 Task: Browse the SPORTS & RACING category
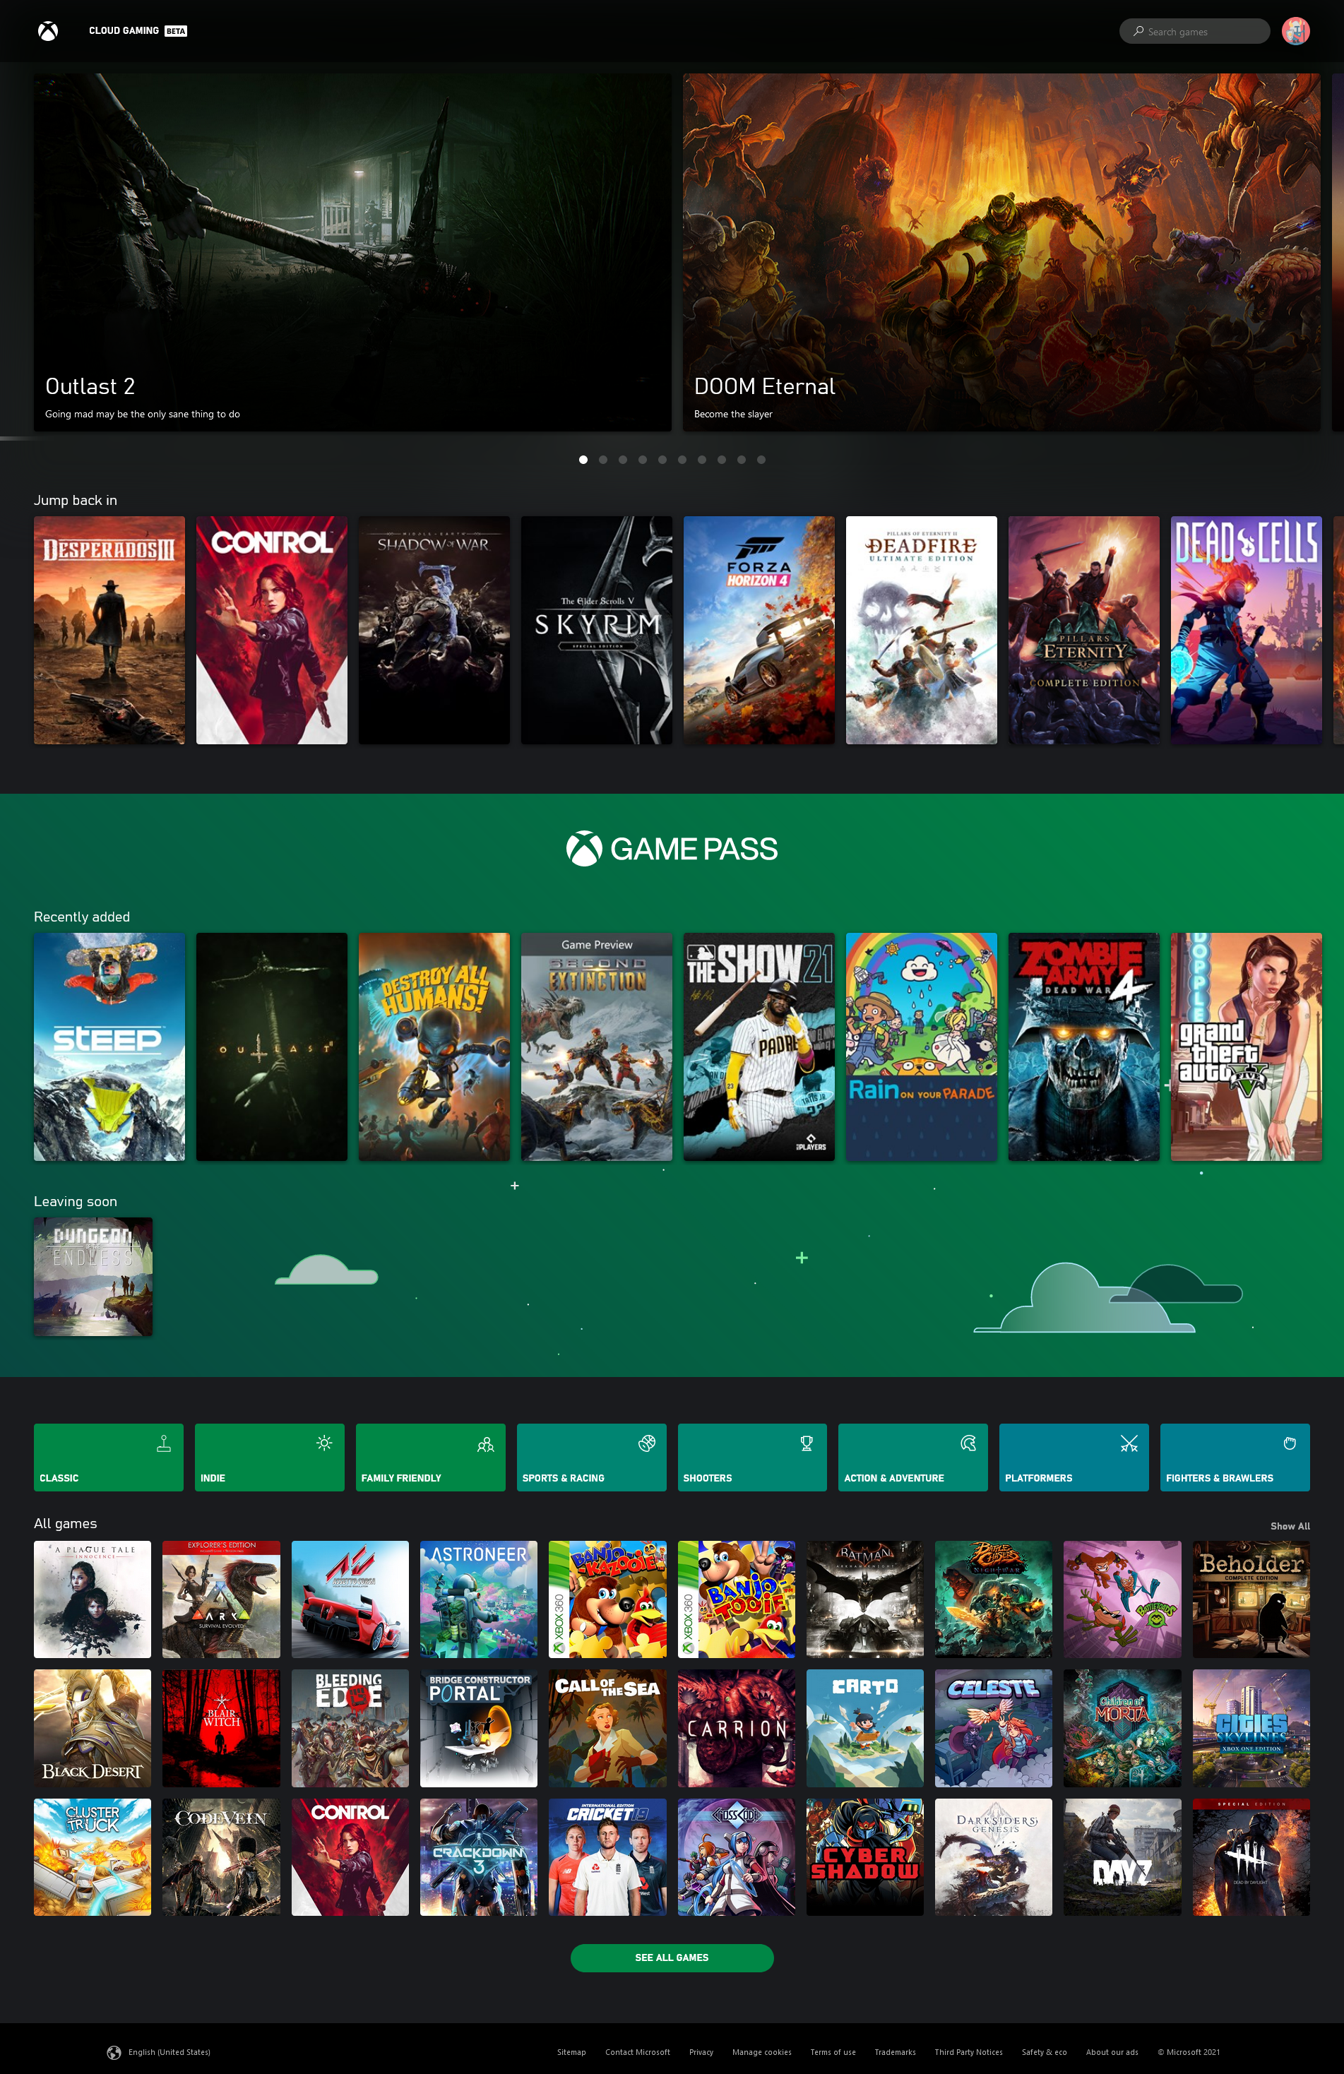click(592, 1457)
